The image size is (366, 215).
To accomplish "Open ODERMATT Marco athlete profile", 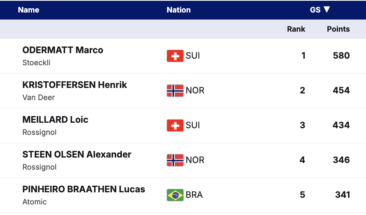I will pyautogui.click(x=63, y=50).
